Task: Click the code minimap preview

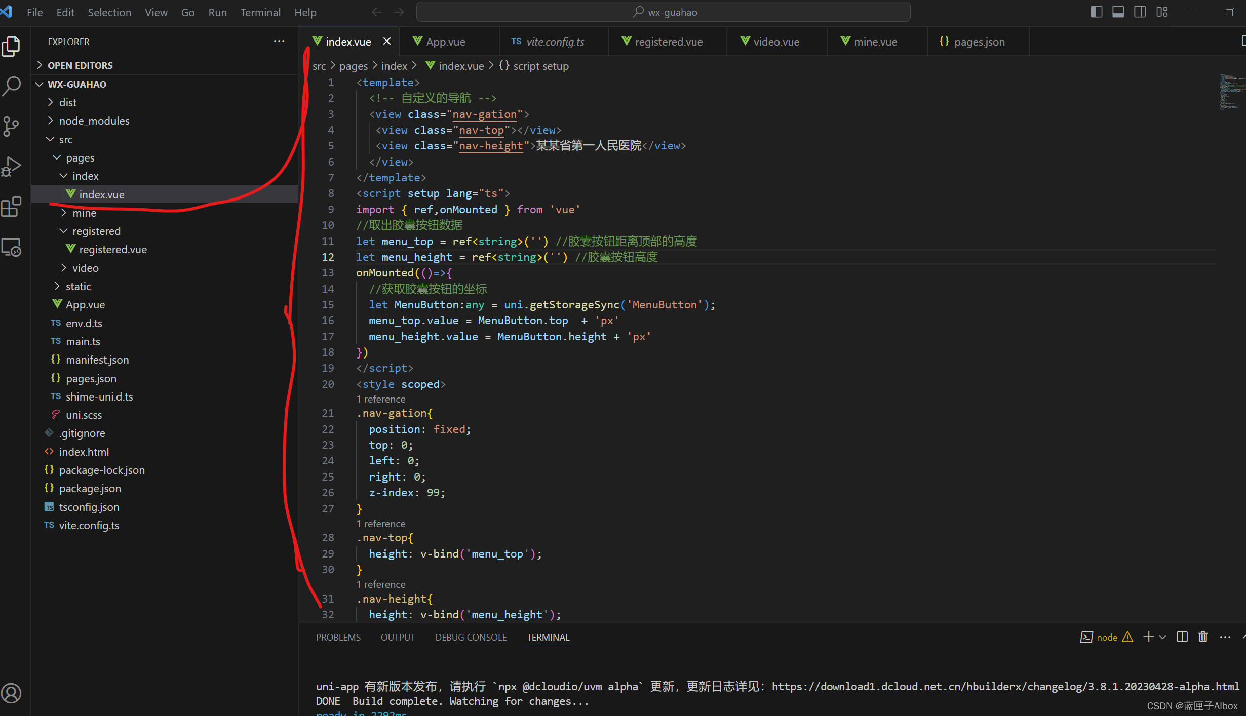Action: tap(1231, 92)
